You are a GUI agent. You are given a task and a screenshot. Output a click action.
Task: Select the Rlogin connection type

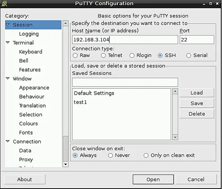tap(132, 56)
